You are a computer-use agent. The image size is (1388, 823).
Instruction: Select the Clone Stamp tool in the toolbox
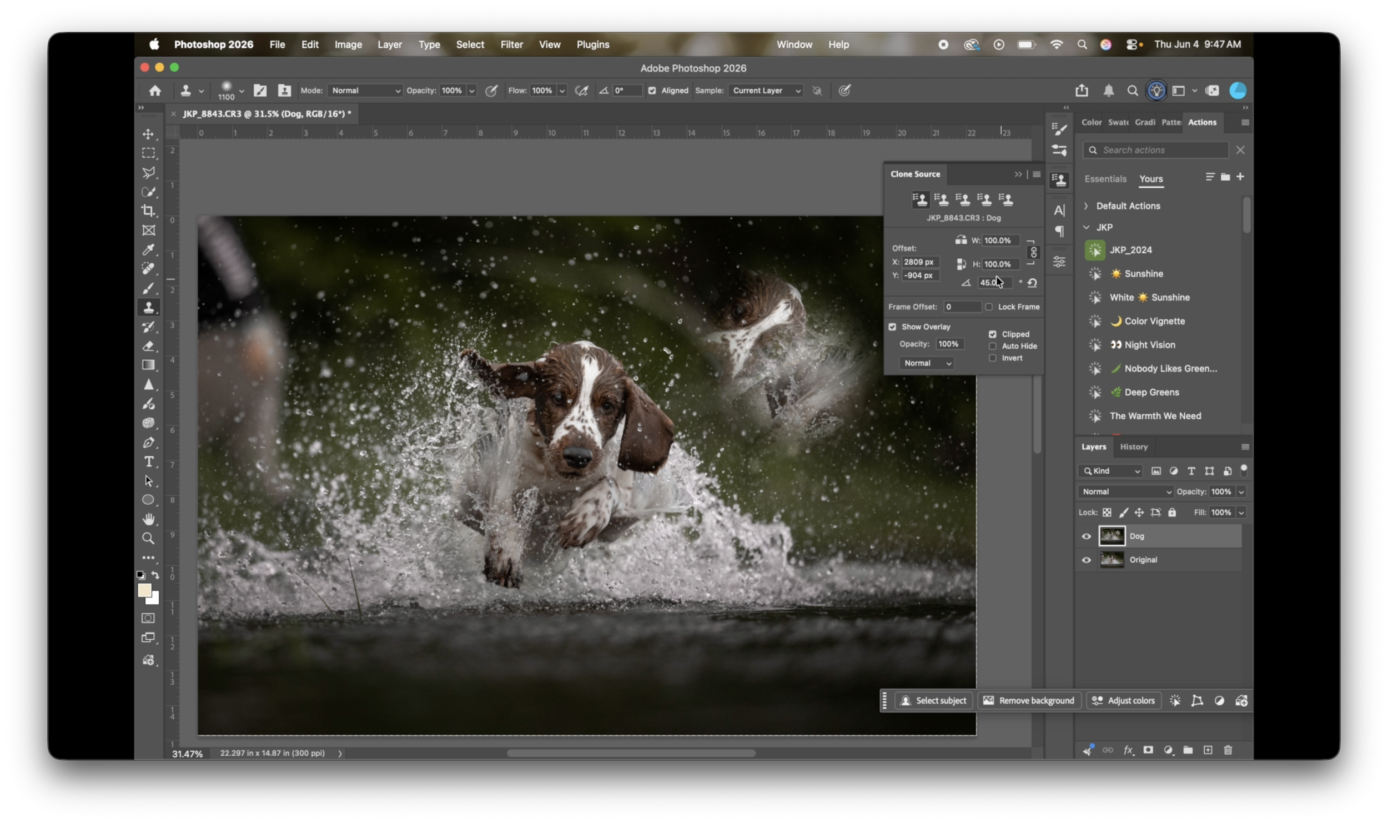tap(148, 308)
